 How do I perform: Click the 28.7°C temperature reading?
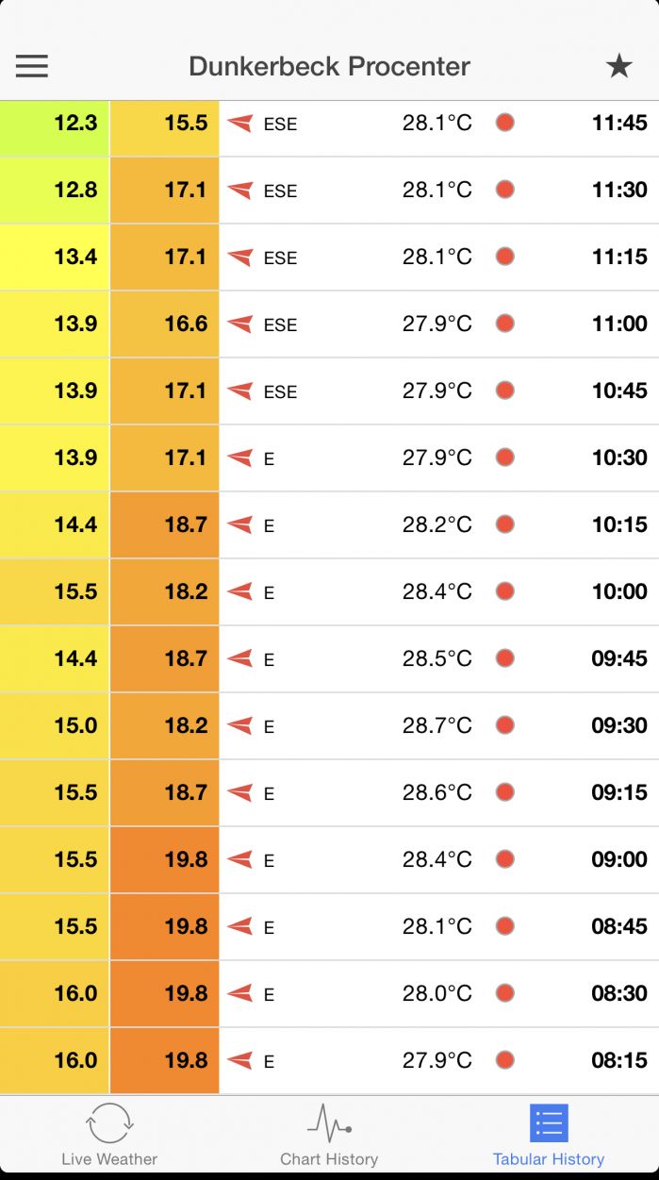click(x=437, y=725)
